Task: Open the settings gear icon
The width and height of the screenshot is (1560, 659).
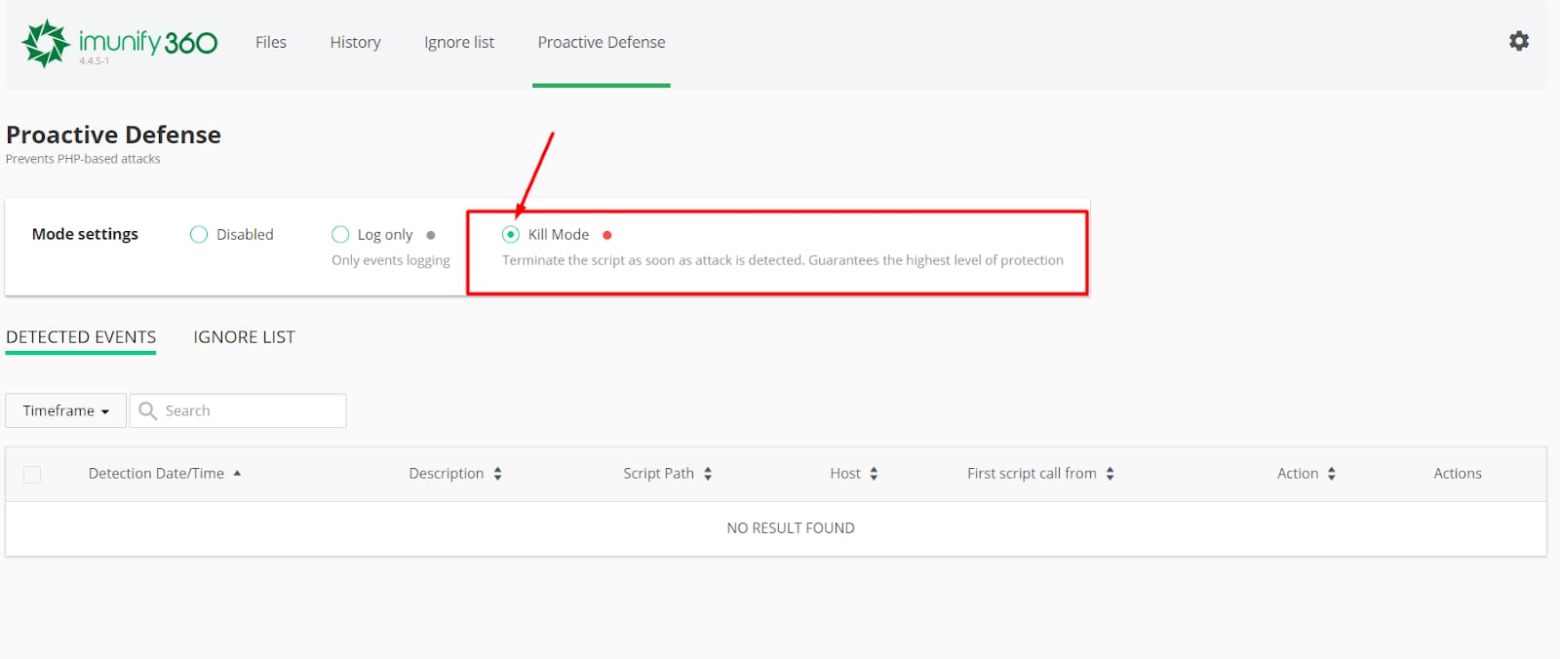Action: pyautogui.click(x=1518, y=41)
